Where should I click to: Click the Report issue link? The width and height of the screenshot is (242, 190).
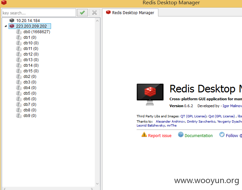click(160, 136)
